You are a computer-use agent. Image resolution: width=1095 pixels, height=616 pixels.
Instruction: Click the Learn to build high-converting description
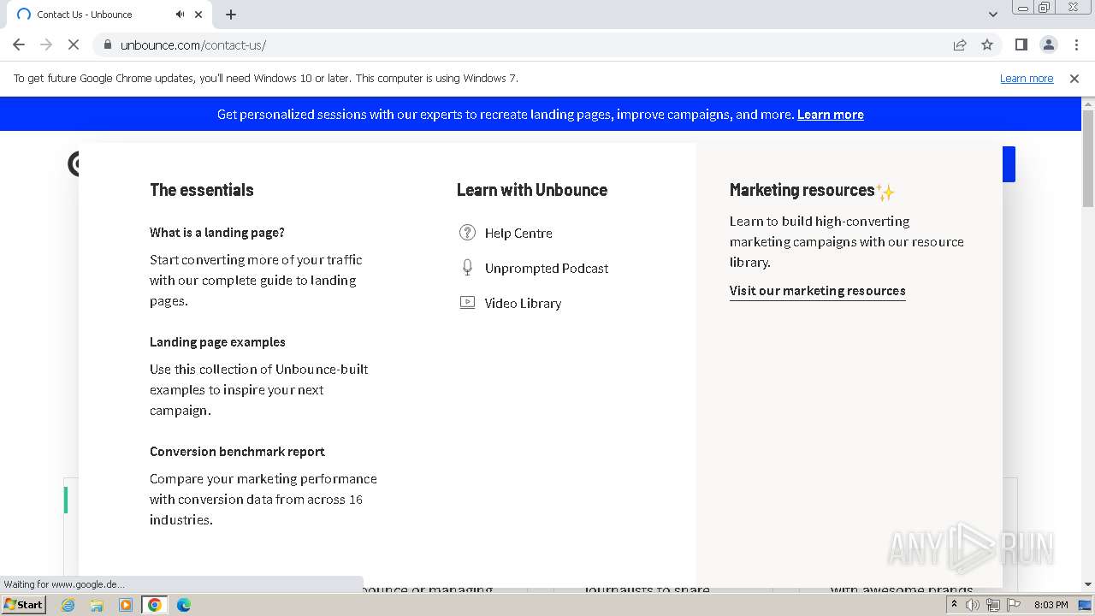point(847,241)
